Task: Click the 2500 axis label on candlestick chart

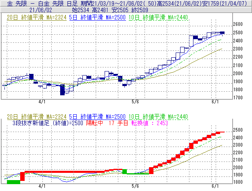Action: [238, 33]
